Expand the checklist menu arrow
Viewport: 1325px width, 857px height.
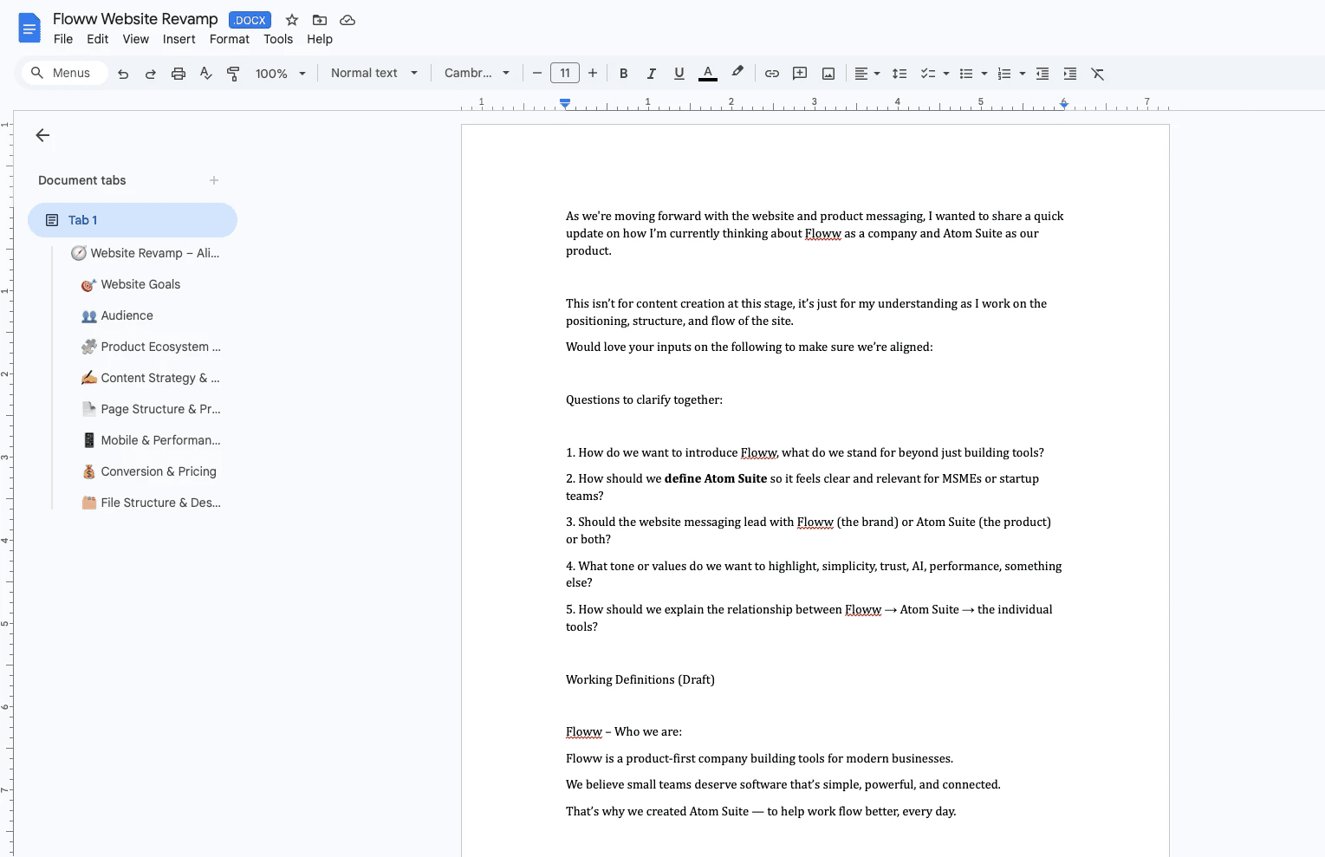[x=946, y=74]
